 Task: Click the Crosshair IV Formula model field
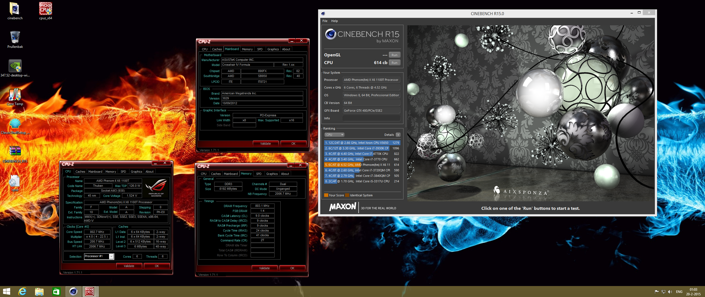[x=247, y=65]
